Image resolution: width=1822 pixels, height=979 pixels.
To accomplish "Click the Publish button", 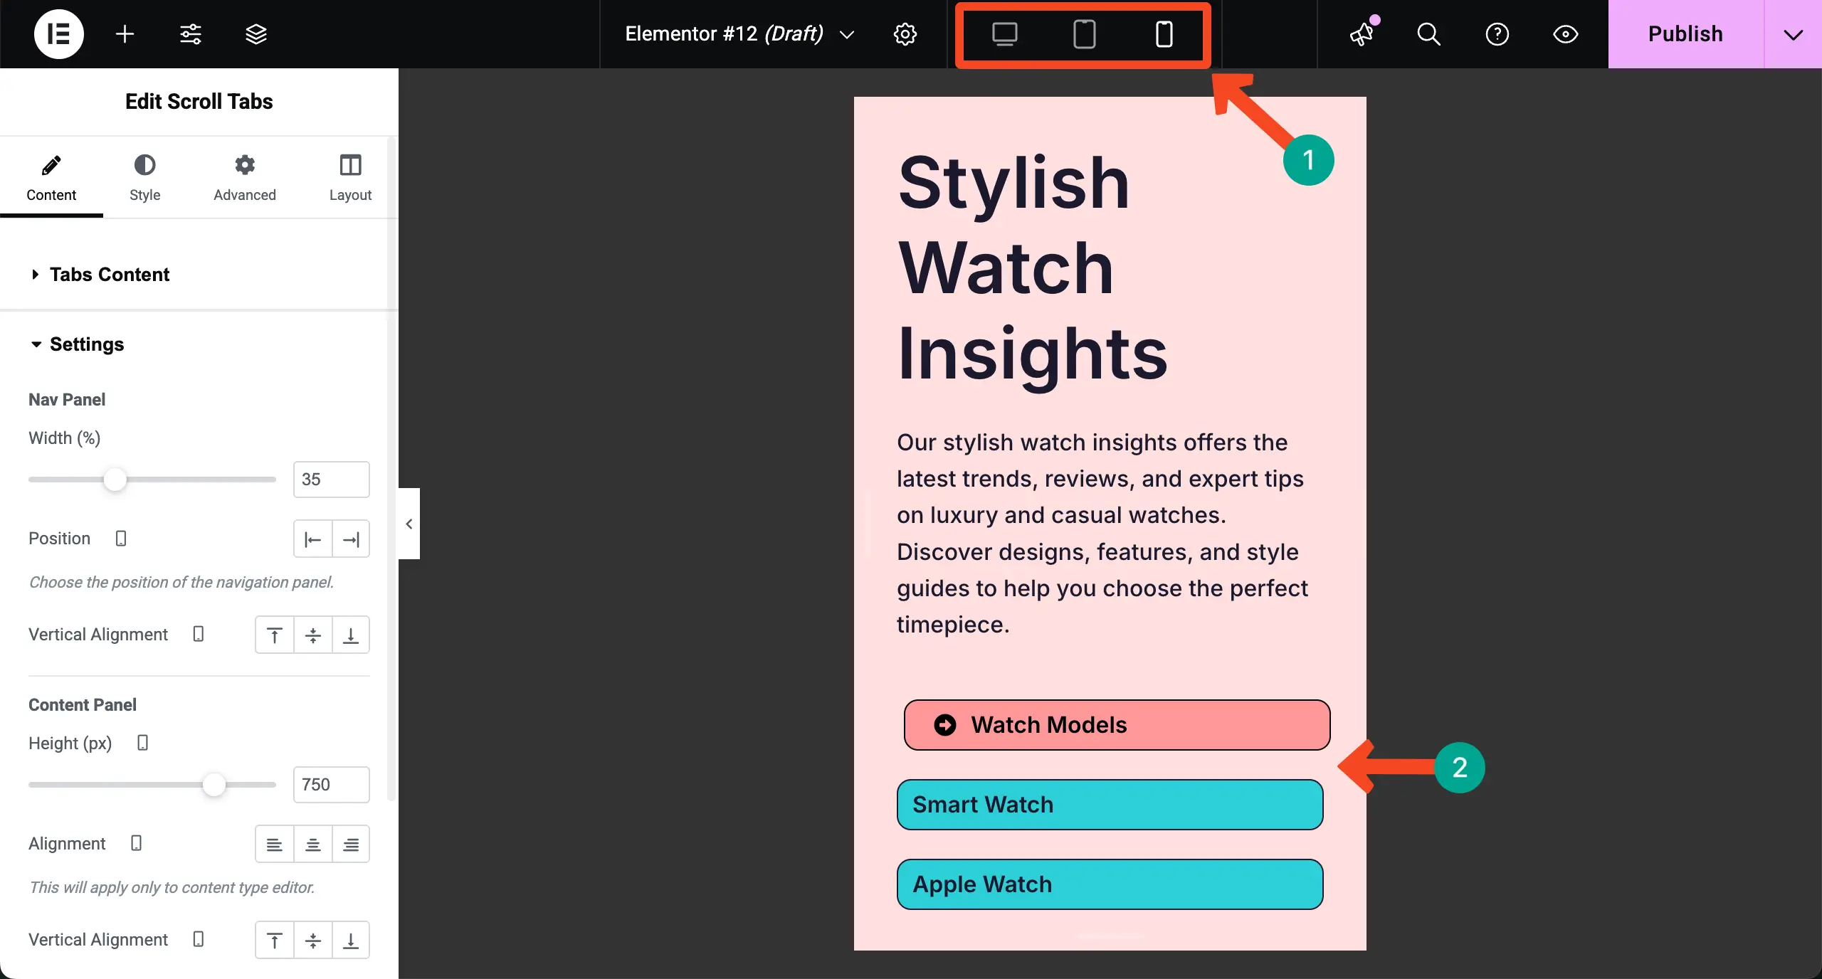I will point(1685,34).
